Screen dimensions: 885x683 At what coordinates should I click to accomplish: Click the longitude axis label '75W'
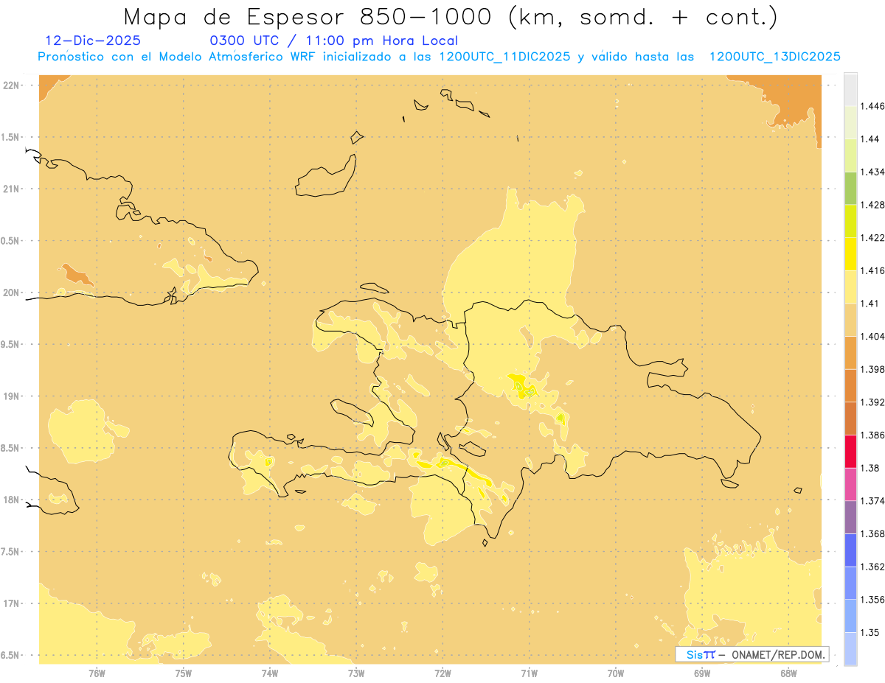(x=184, y=673)
